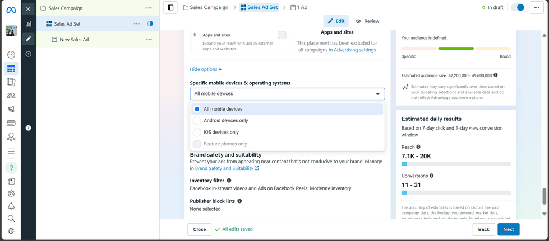Open Notifications bell icon
Screen dimensions: 549x241
(11, 206)
